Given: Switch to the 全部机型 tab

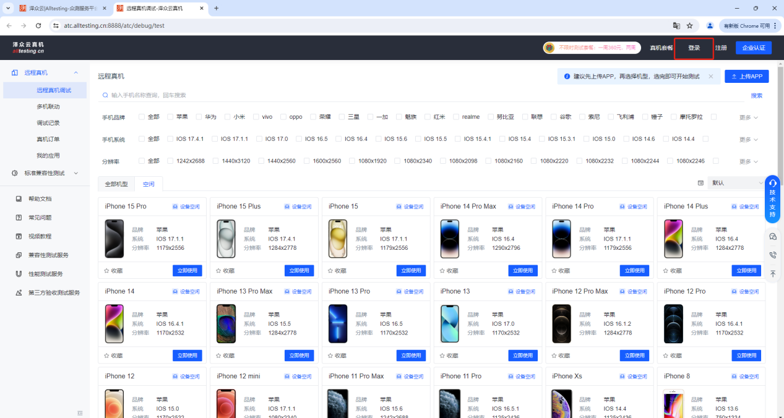Looking at the screenshot, I should click(x=116, y=184).
